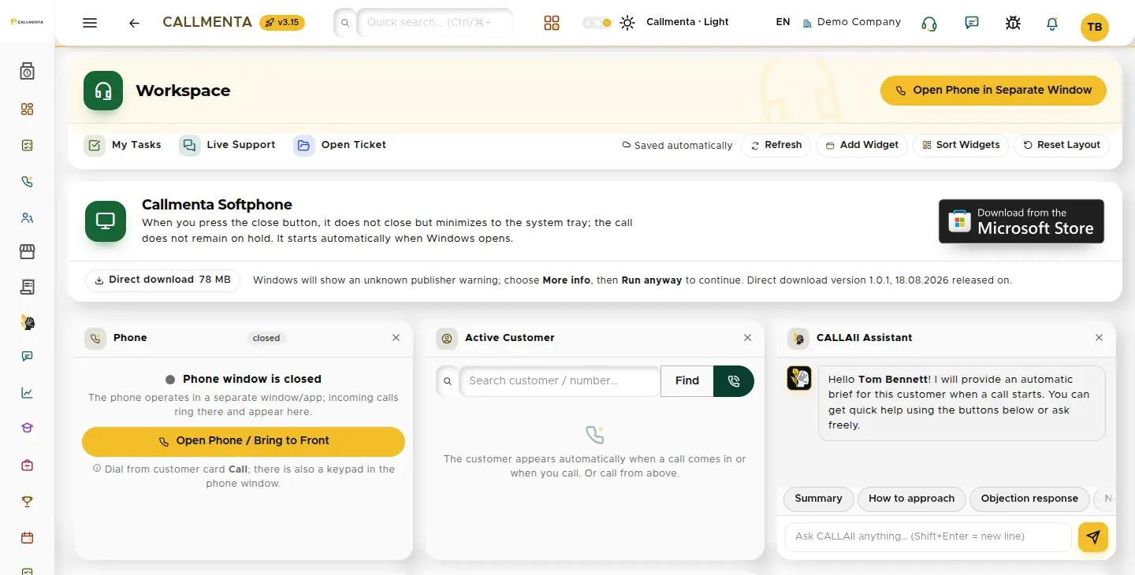Open sidebar customers people icon
The width and height of the screenshot is (1135, 575).
28,218
